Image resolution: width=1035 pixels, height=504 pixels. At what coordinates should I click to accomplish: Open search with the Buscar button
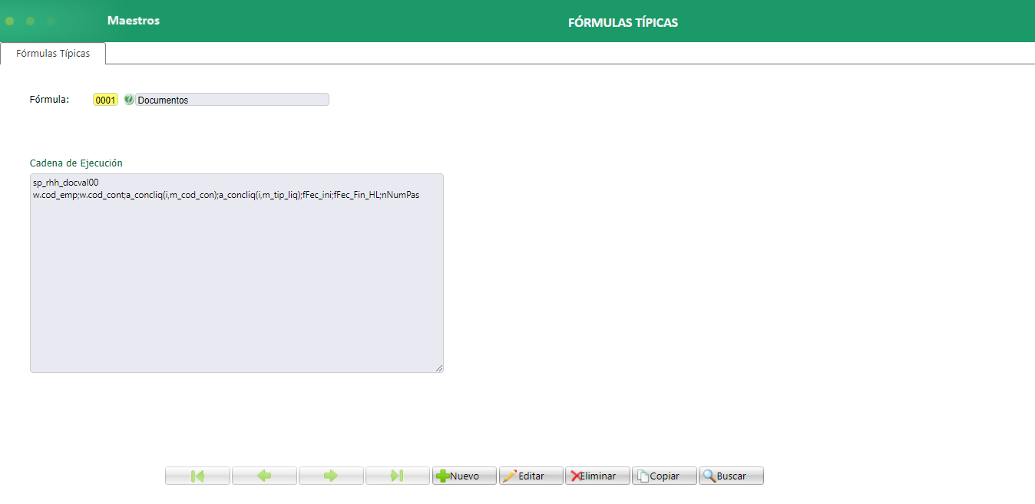coord(731,476)
